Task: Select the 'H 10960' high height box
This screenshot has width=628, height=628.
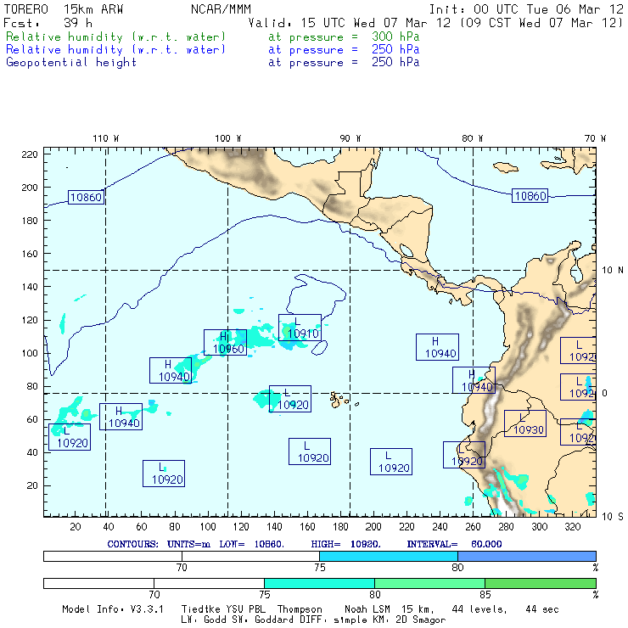Action: 225,343
